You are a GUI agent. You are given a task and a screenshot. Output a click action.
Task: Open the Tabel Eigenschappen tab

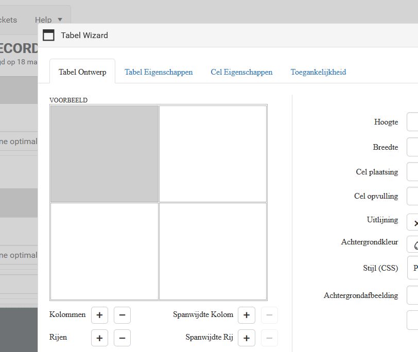pyautogui.click(x=159, y=72)
